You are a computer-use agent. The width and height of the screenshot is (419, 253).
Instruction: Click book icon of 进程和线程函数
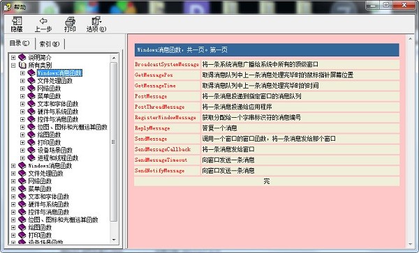point(31,158)
